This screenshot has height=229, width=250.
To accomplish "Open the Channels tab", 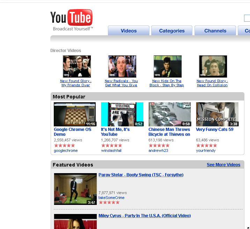I will (215, 31).
